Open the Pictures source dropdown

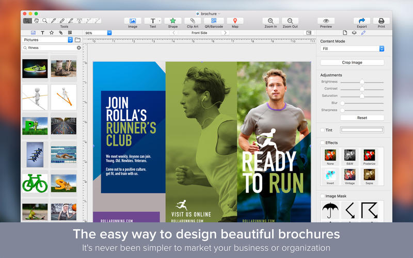click(70, 40)
